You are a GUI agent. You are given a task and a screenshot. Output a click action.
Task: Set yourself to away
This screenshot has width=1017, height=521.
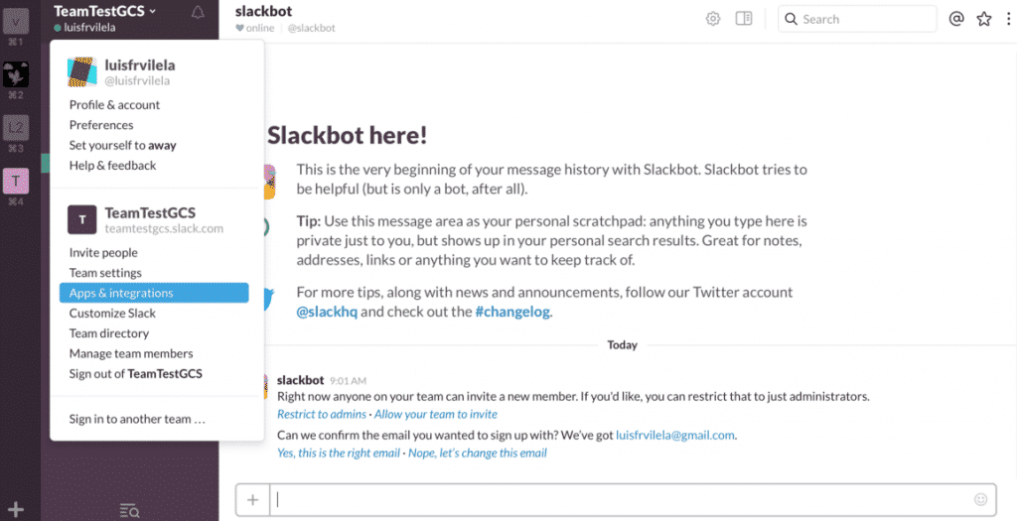point(122,145)
